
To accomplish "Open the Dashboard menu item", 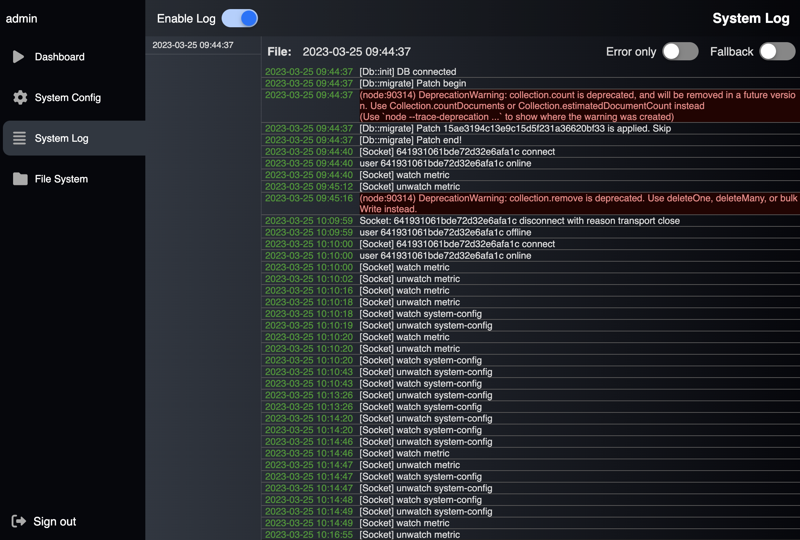I will pos(60,57).
